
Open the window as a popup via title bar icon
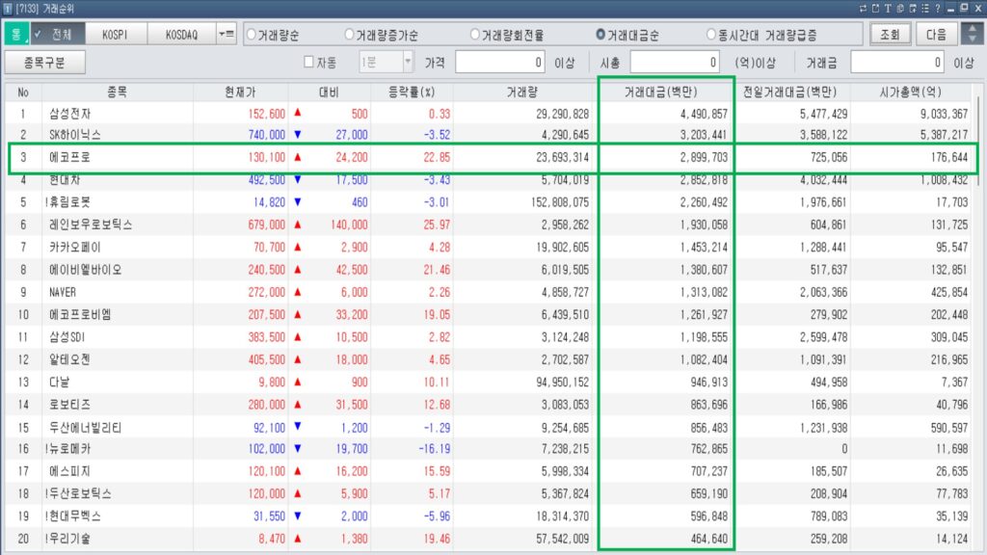click(x=876, y=8)
